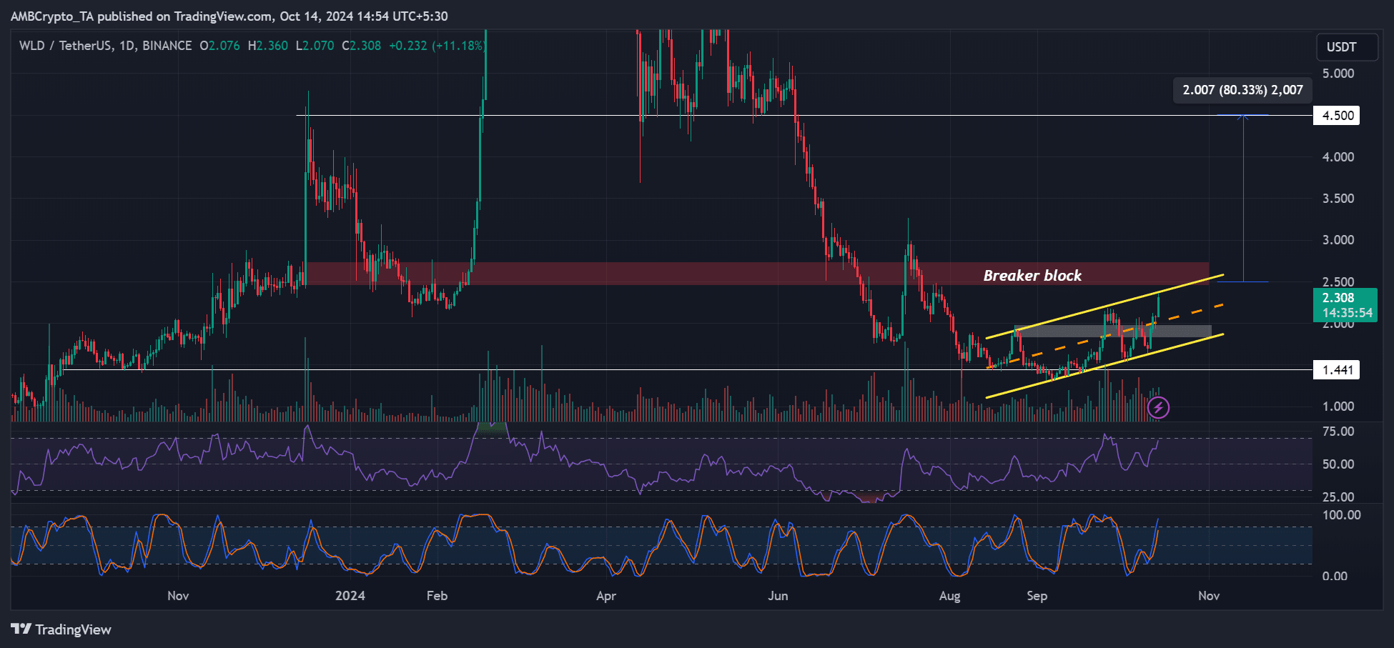Image resolution: width=1394 pixels, height=648 pixels.
Task: Click the close value C2.308
Action: click(x=362, y=46)
